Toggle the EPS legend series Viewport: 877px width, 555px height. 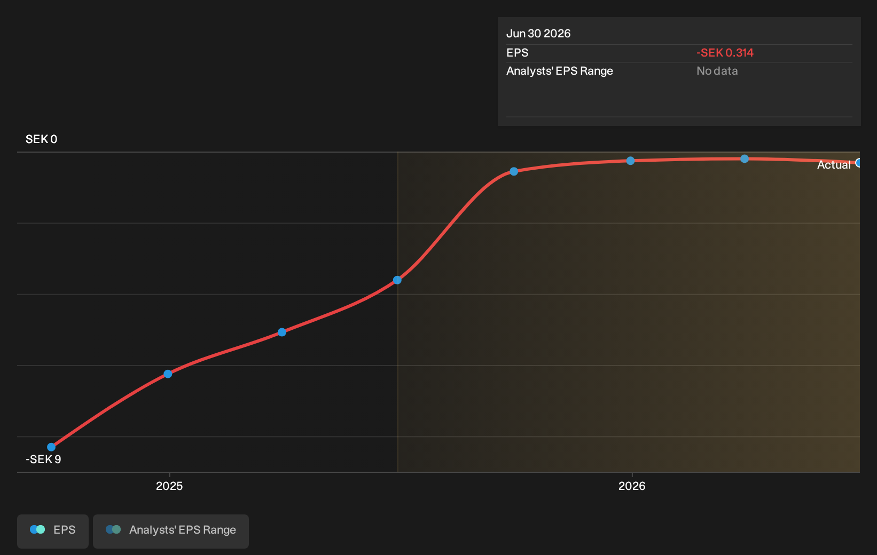[53, 531]
